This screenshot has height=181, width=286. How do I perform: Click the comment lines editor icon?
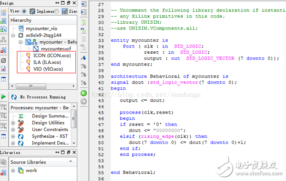click(84, 23)
